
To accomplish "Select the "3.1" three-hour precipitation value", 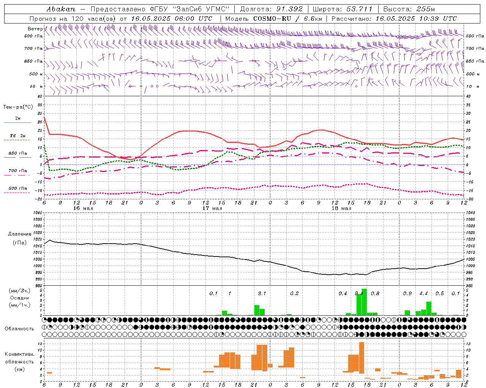I will point(262,294).
